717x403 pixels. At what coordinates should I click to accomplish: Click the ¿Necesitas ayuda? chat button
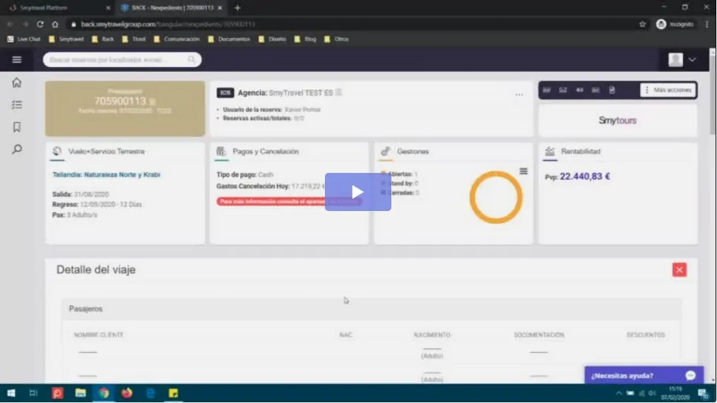(x=643, y=375)
